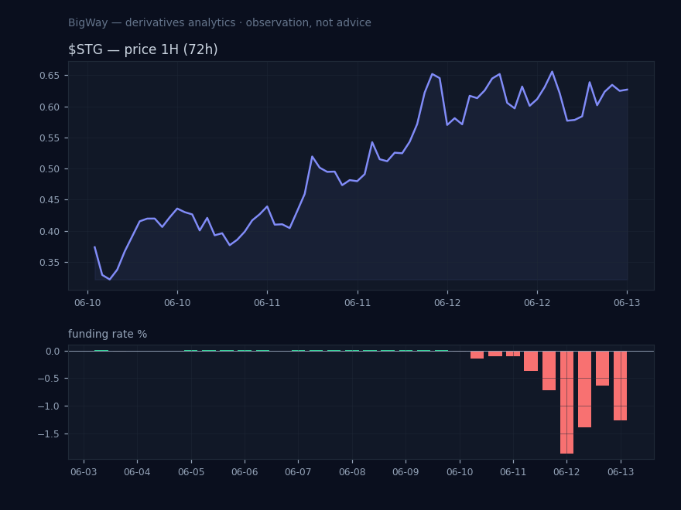Viewport: 681px width, 510px height.
Task: Click the 0.35 price axis label
Action: click(x=49, y=263)
